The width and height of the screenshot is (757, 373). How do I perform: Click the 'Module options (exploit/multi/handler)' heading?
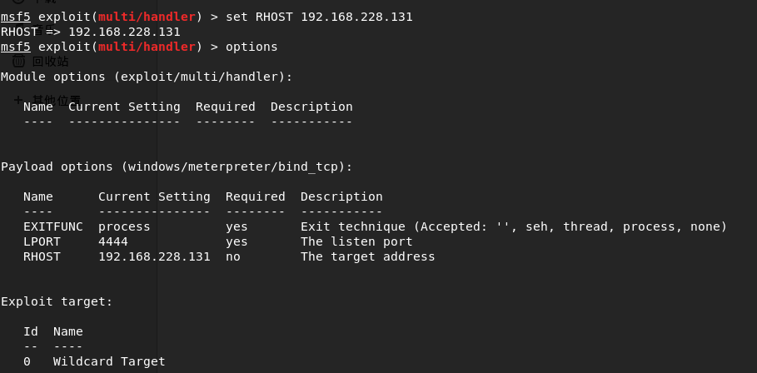(x=147, y=77)
